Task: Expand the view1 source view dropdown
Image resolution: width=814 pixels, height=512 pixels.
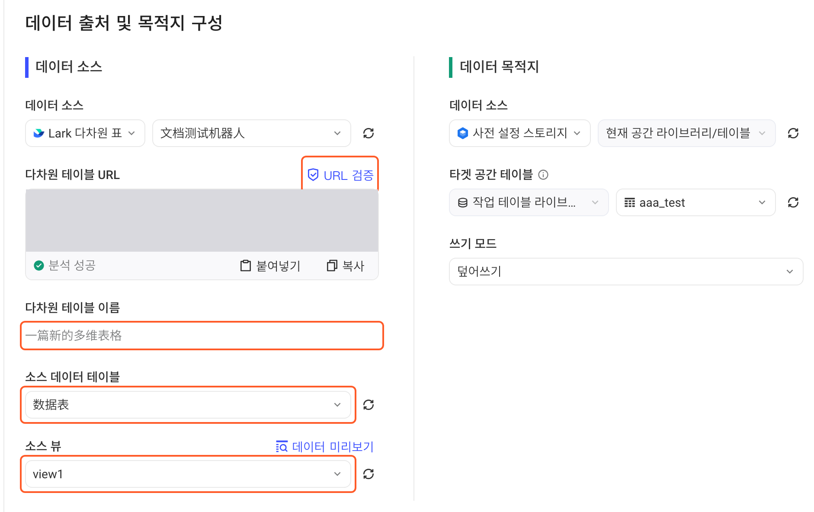Action: pos(188,474)
